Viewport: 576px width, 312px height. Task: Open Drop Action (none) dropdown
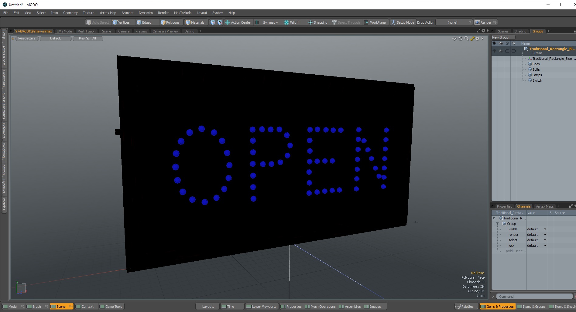click(x=454, y=22)
